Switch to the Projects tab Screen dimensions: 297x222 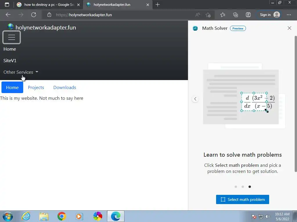[x=36, y=87]
